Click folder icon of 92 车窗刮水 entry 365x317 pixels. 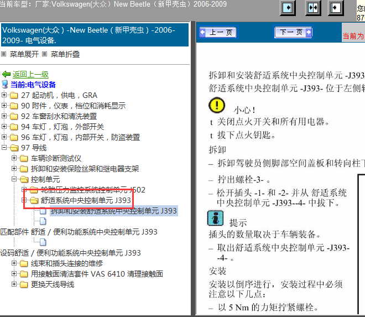click(x=14, y=116)
